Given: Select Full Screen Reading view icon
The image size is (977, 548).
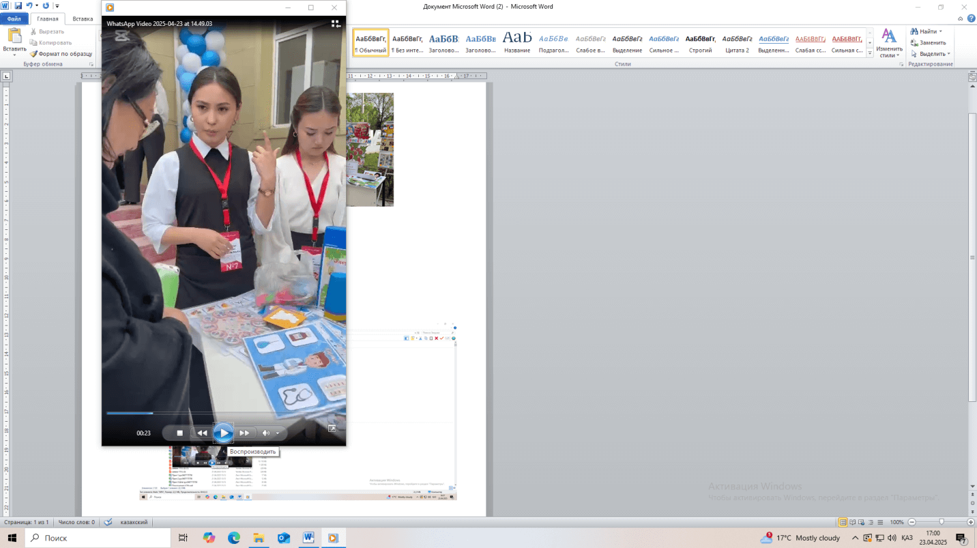Looking at the screenshot, I should click(x=853, y=522).
